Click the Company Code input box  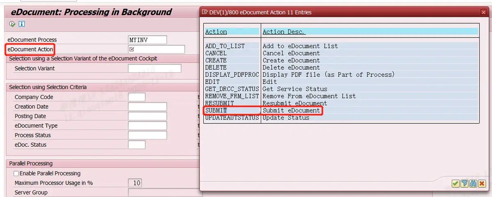137,97
